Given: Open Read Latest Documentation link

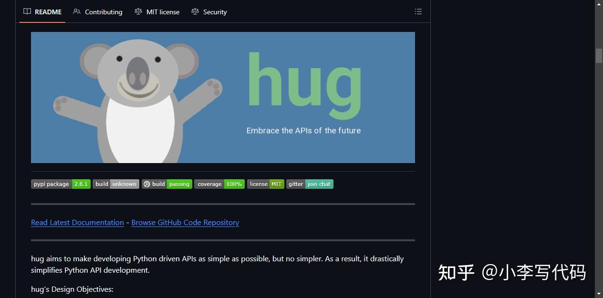Looking at the screenshot, I should click(x=77, y=223).
